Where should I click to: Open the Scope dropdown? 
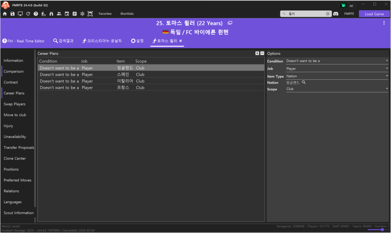(337, 89)
